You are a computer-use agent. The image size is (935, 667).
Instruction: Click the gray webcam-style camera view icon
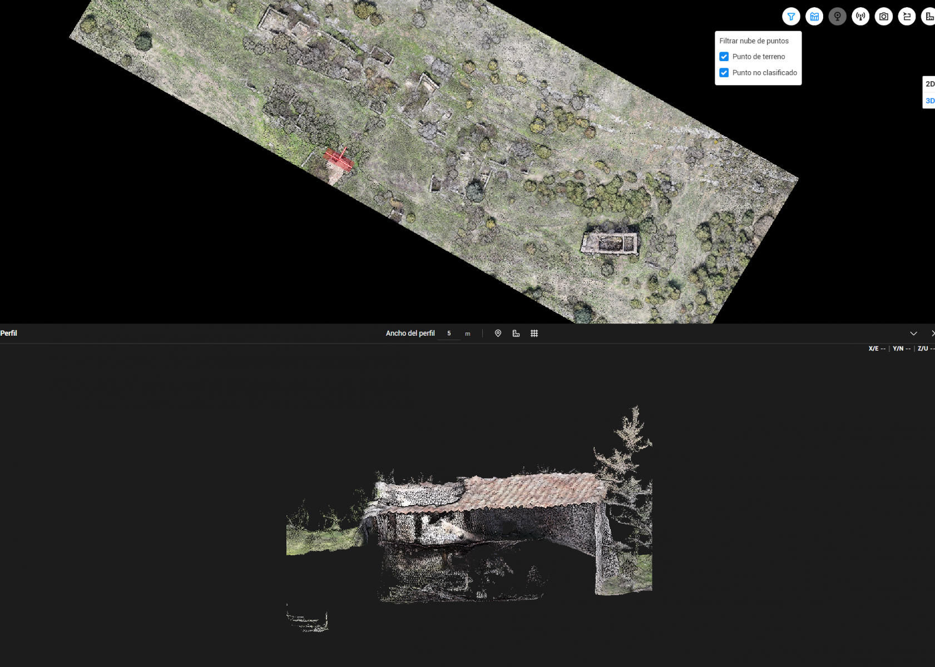(x=837, y=17)
